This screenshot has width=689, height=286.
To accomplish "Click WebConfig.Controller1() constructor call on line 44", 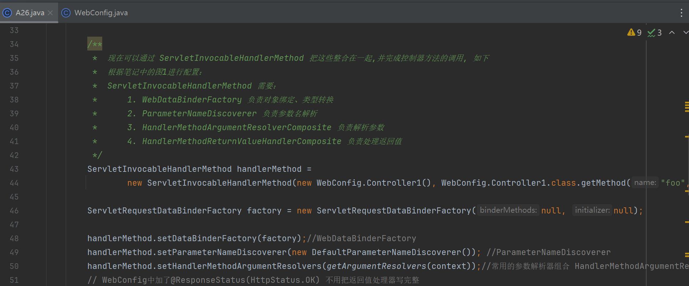I will 374,183.
